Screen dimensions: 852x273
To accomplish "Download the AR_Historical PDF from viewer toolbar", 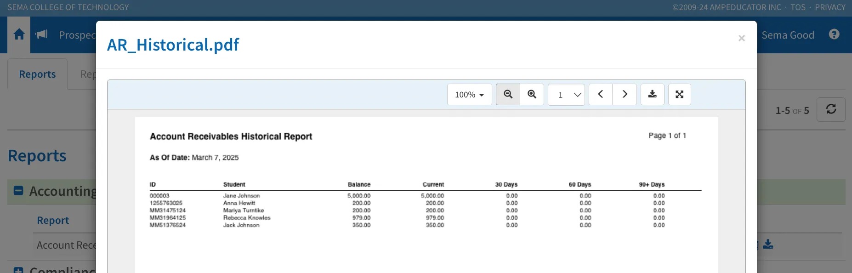I will [x=652, y=94].
